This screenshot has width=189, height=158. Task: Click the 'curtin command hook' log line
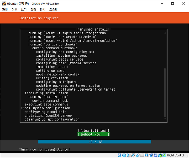[x=50, y=101]
